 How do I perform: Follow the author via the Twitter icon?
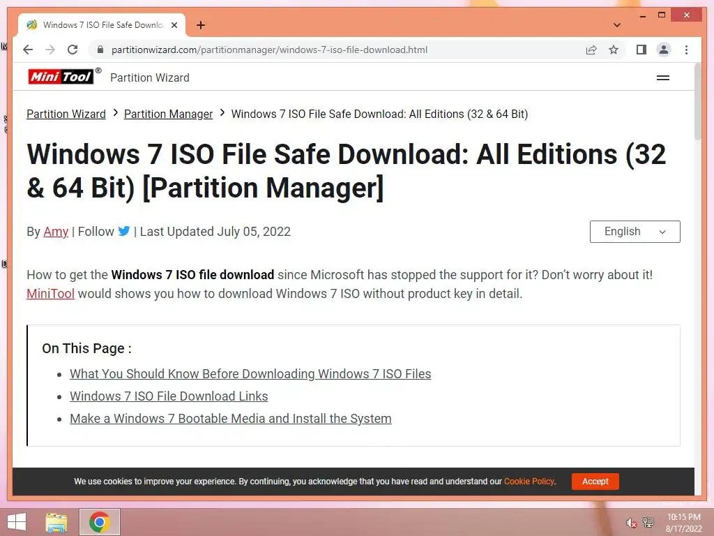click(124, 231)
